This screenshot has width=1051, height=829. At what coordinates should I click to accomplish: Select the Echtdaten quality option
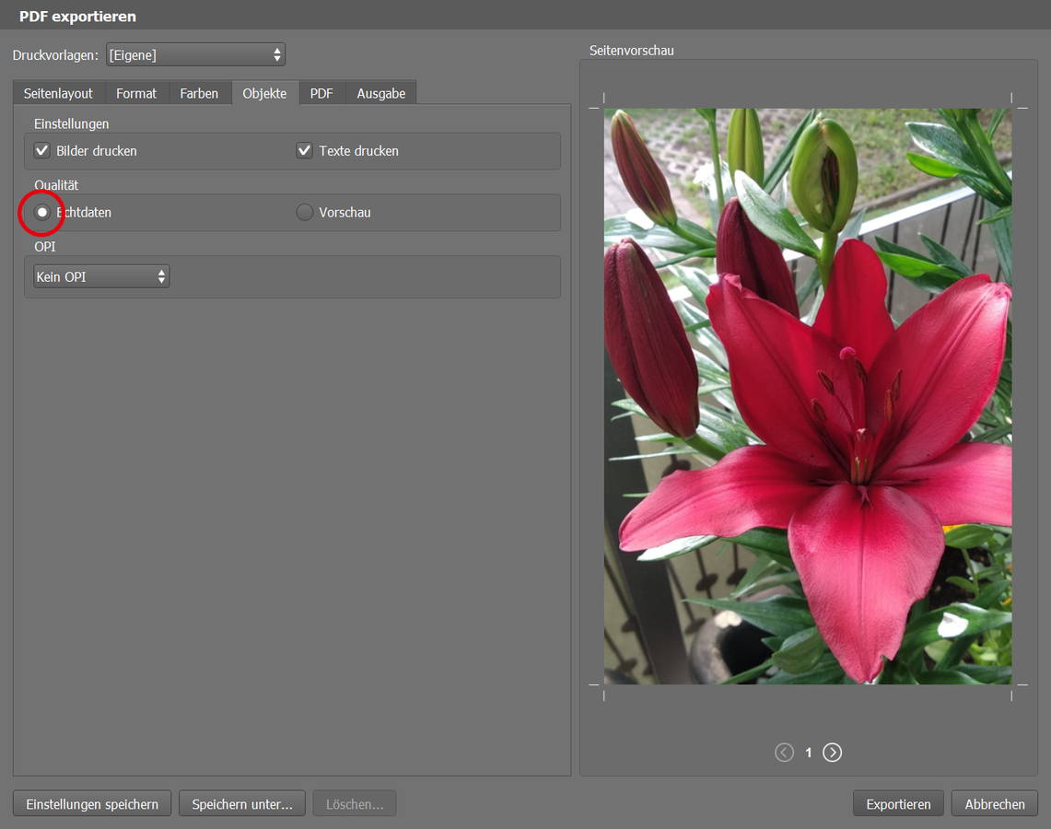42,213
